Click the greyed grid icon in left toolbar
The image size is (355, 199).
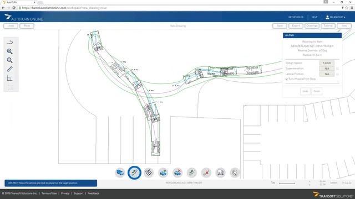(x=11, y=87)
